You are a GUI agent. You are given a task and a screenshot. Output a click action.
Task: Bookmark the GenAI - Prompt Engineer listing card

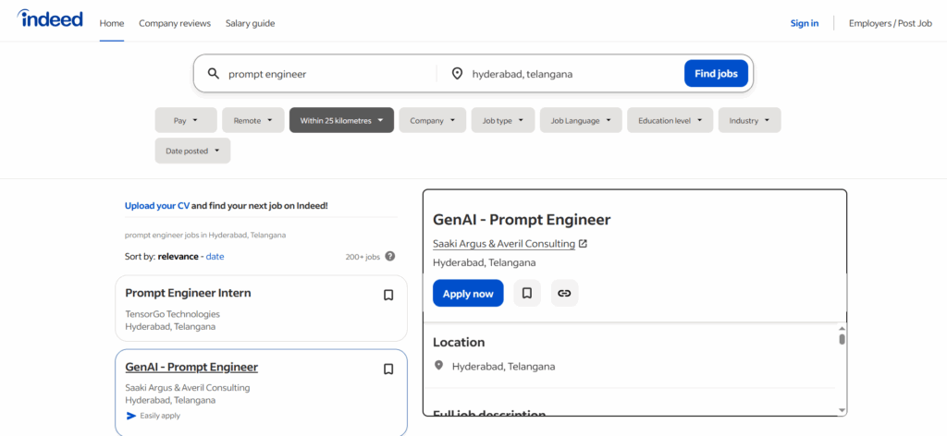click(388, 369)
